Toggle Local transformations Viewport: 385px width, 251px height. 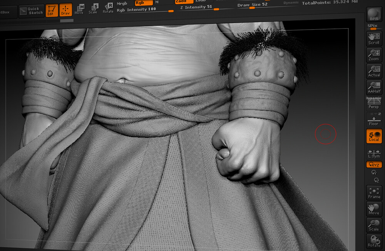(x=374, y=136)
